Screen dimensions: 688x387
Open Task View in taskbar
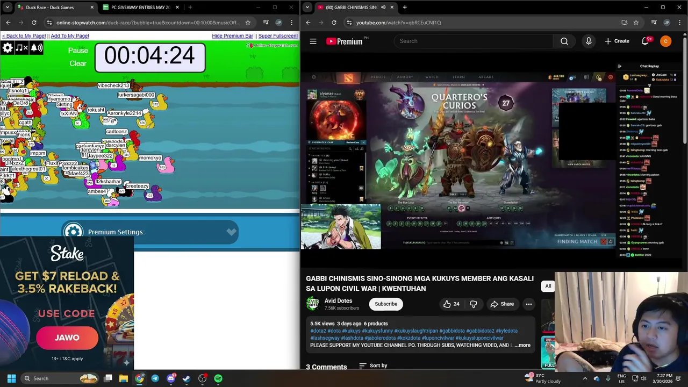click(x=108, y=378)
